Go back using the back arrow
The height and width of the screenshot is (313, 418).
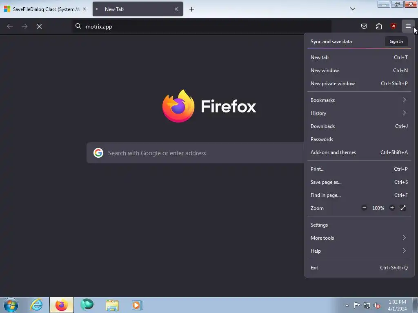coord(10,26)
